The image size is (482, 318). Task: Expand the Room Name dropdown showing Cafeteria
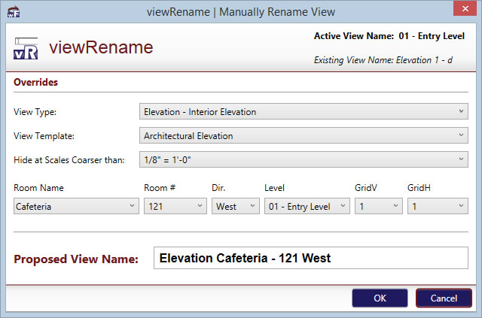tap(75, 206)
